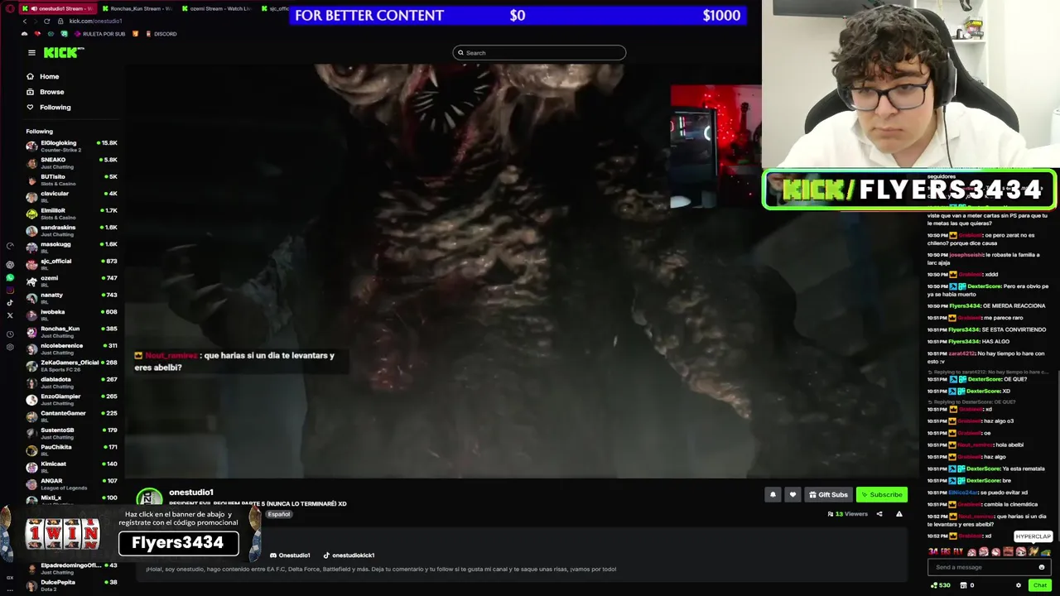Open ElGlogloking followed channel

(x=71, y=146)
